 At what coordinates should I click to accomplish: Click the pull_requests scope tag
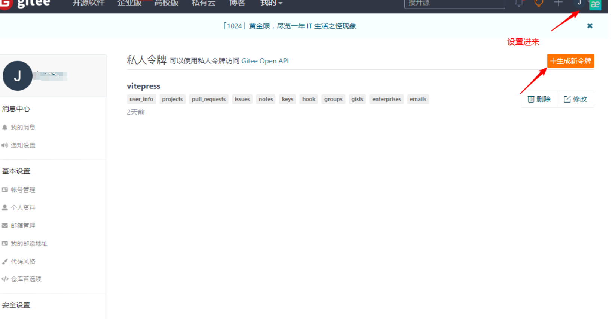pos(209,99)
